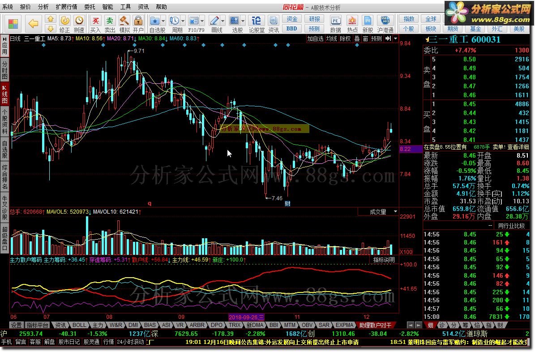The width and height of the screenshot is (535, 352).
Task: Open the 开户 account opening lock icon
Action: tap(138, 24)
